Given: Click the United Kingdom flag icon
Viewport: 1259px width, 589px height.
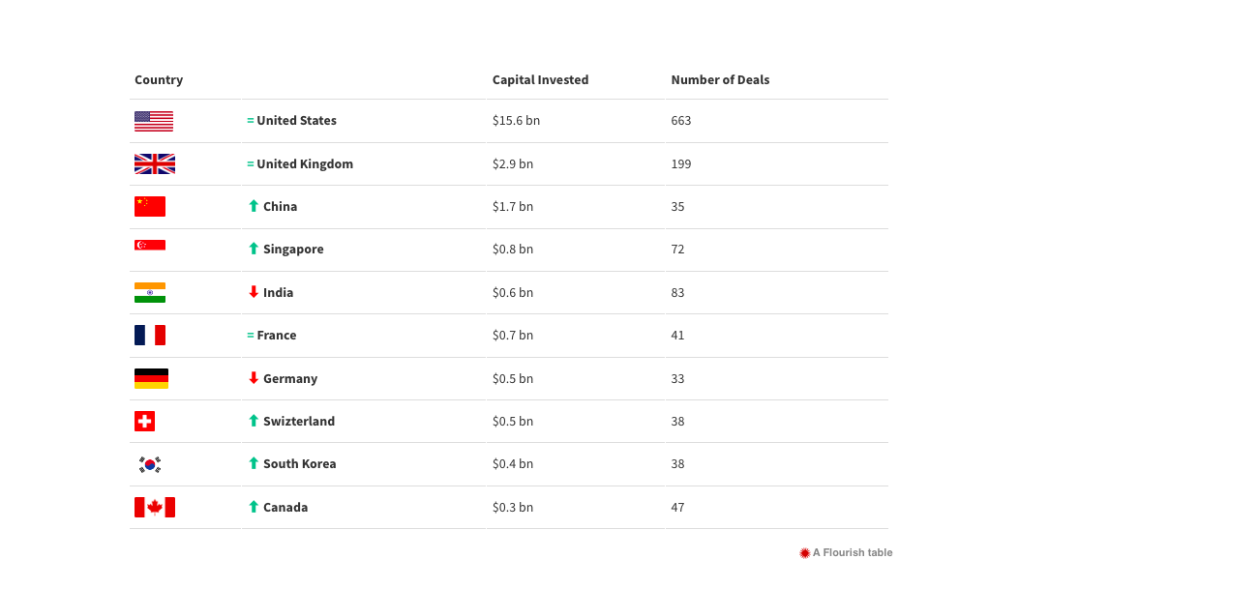Looking at the screenshot, I should point(155,164).
